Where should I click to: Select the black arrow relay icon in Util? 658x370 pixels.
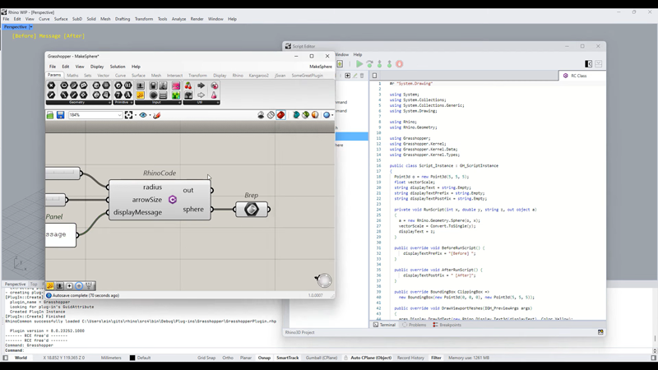click(201, 86)
